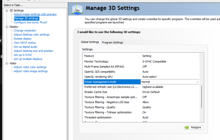Select OpenGL GDI compatibility row

click(141, 72)
